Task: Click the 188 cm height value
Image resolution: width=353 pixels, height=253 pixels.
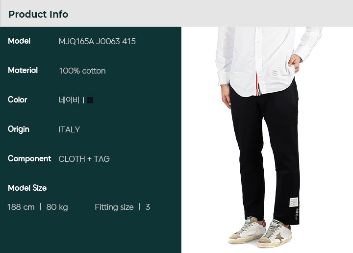Action: pos(21,207)
